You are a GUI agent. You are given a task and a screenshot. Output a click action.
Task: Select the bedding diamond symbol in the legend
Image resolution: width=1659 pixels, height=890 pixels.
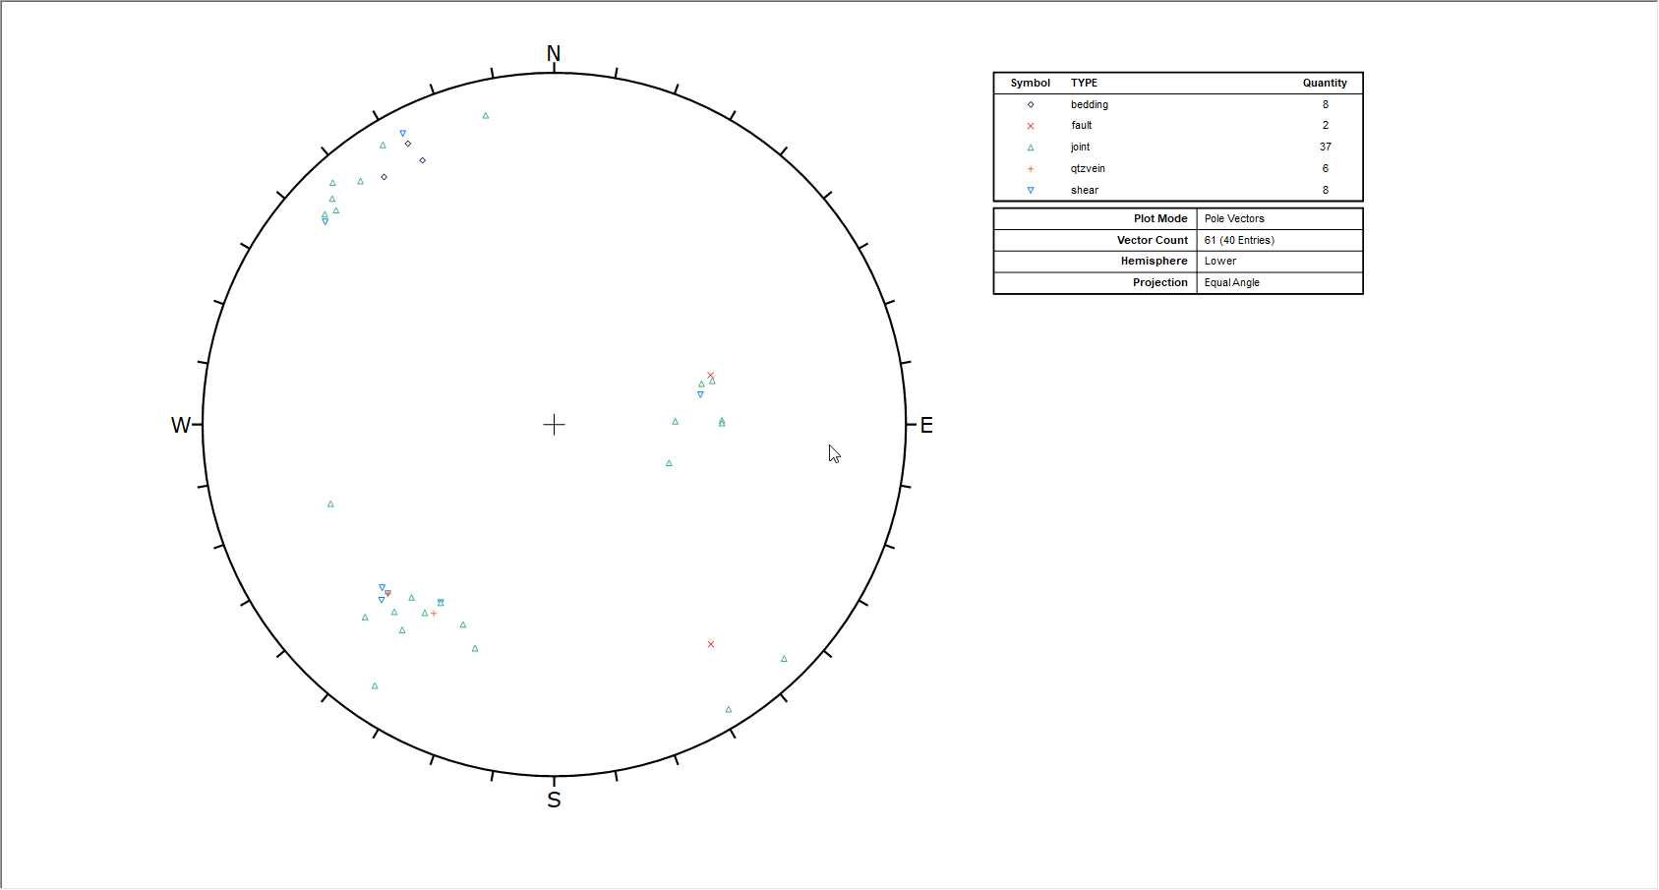1030,104
